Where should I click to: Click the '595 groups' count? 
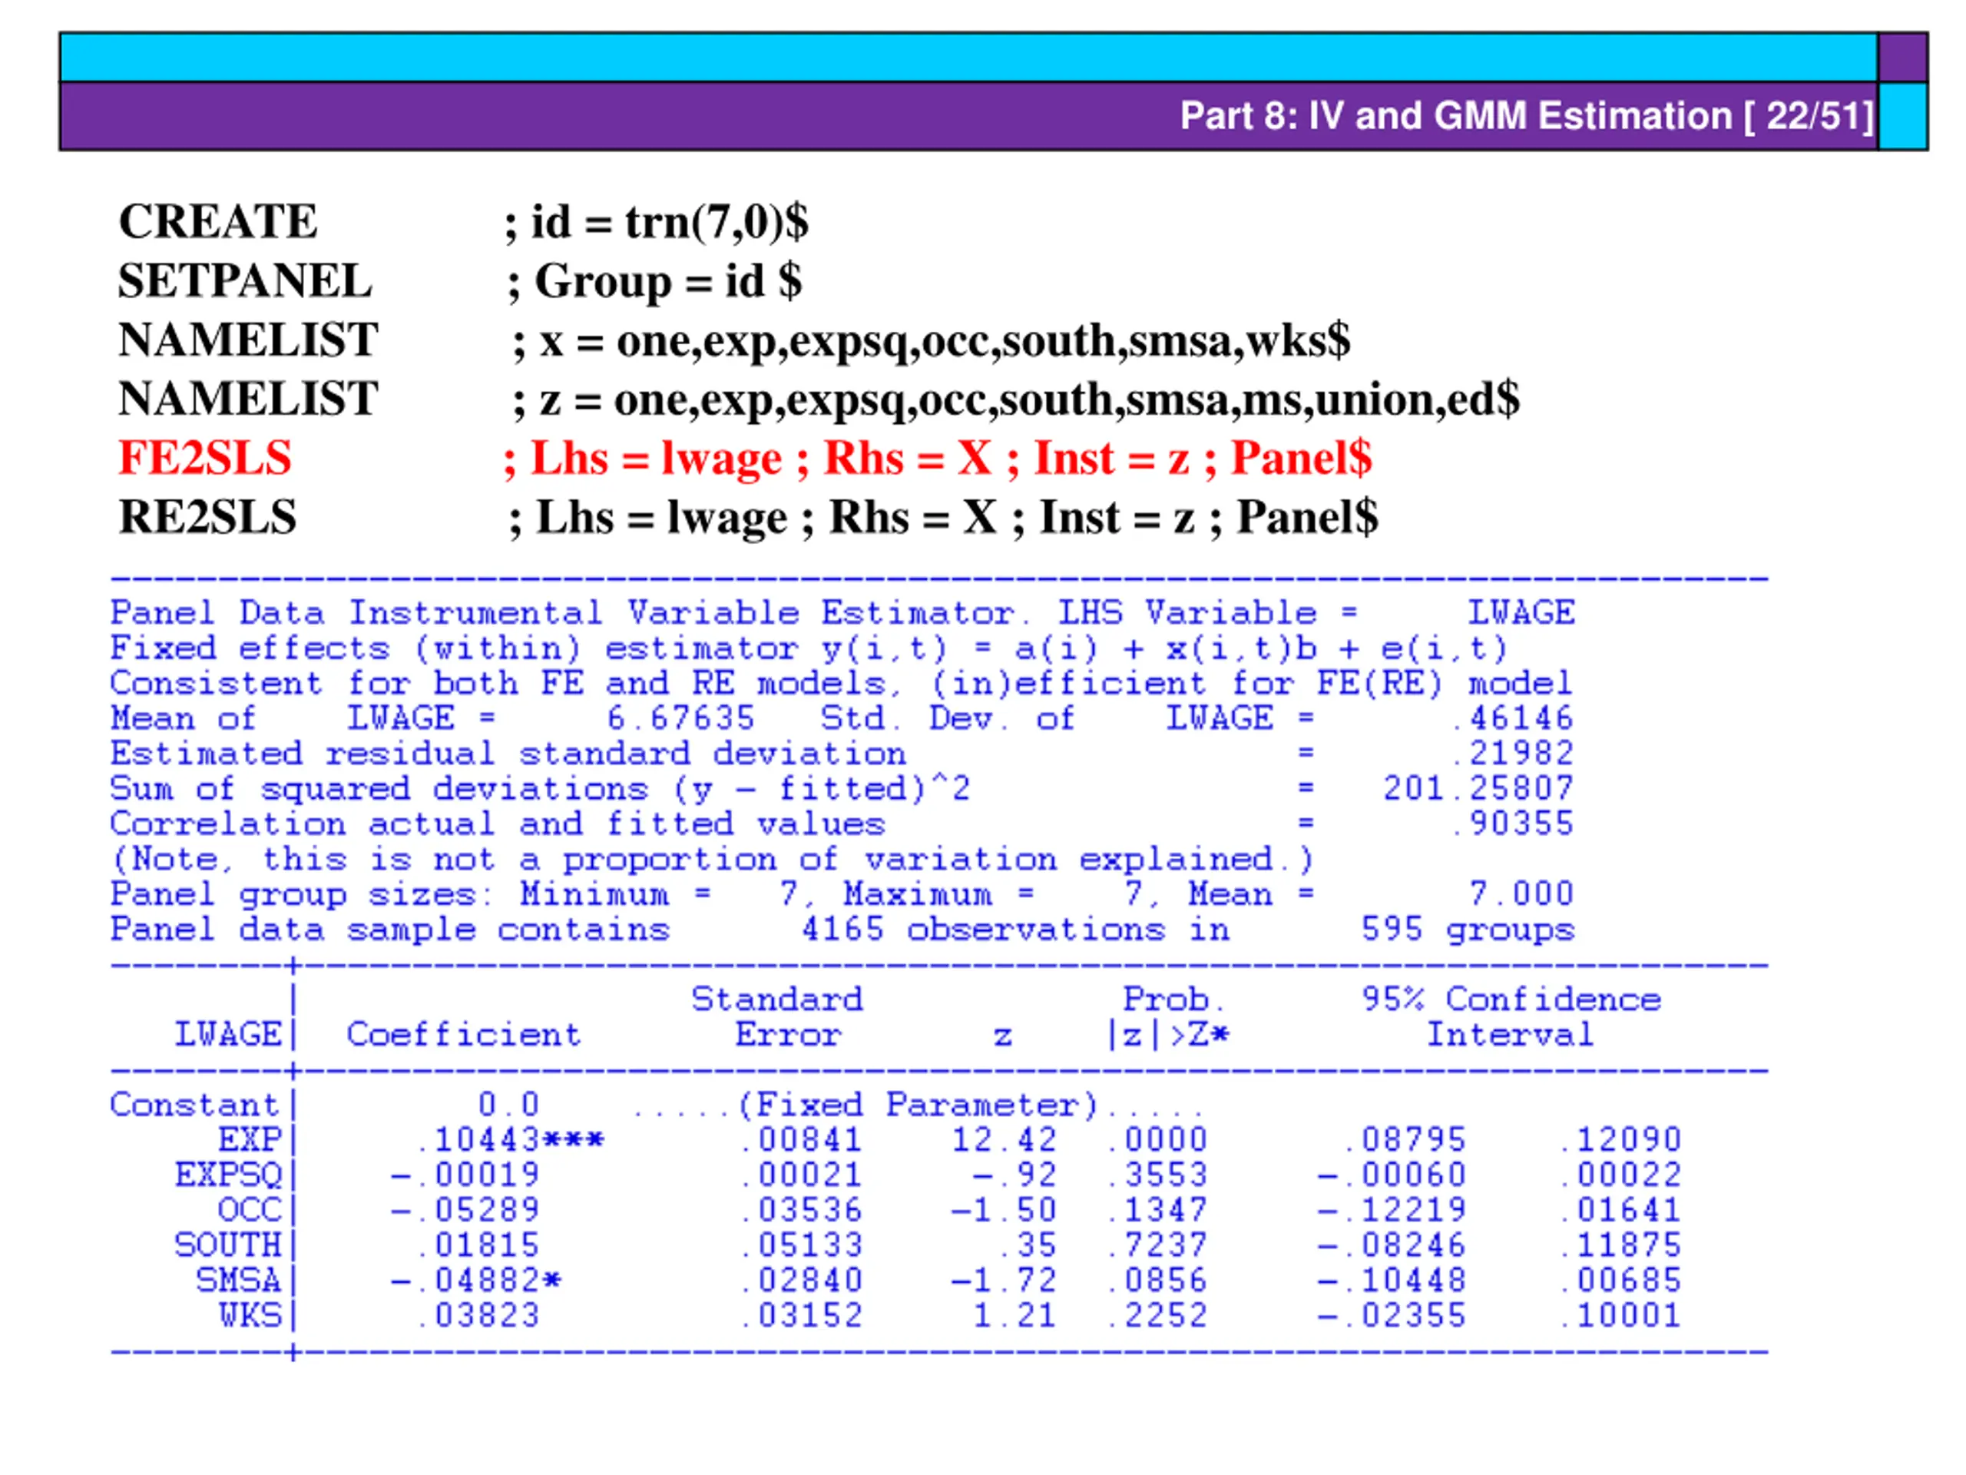pyautogui.click(x=1468, y=930)
